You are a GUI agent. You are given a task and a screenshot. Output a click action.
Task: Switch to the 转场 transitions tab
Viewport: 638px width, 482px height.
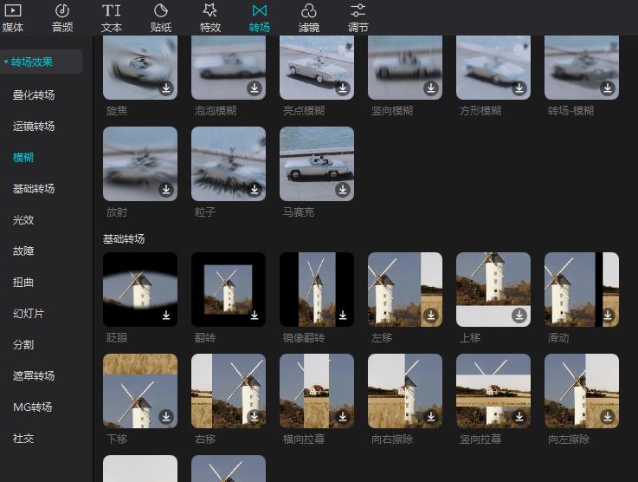coord(260,17)
